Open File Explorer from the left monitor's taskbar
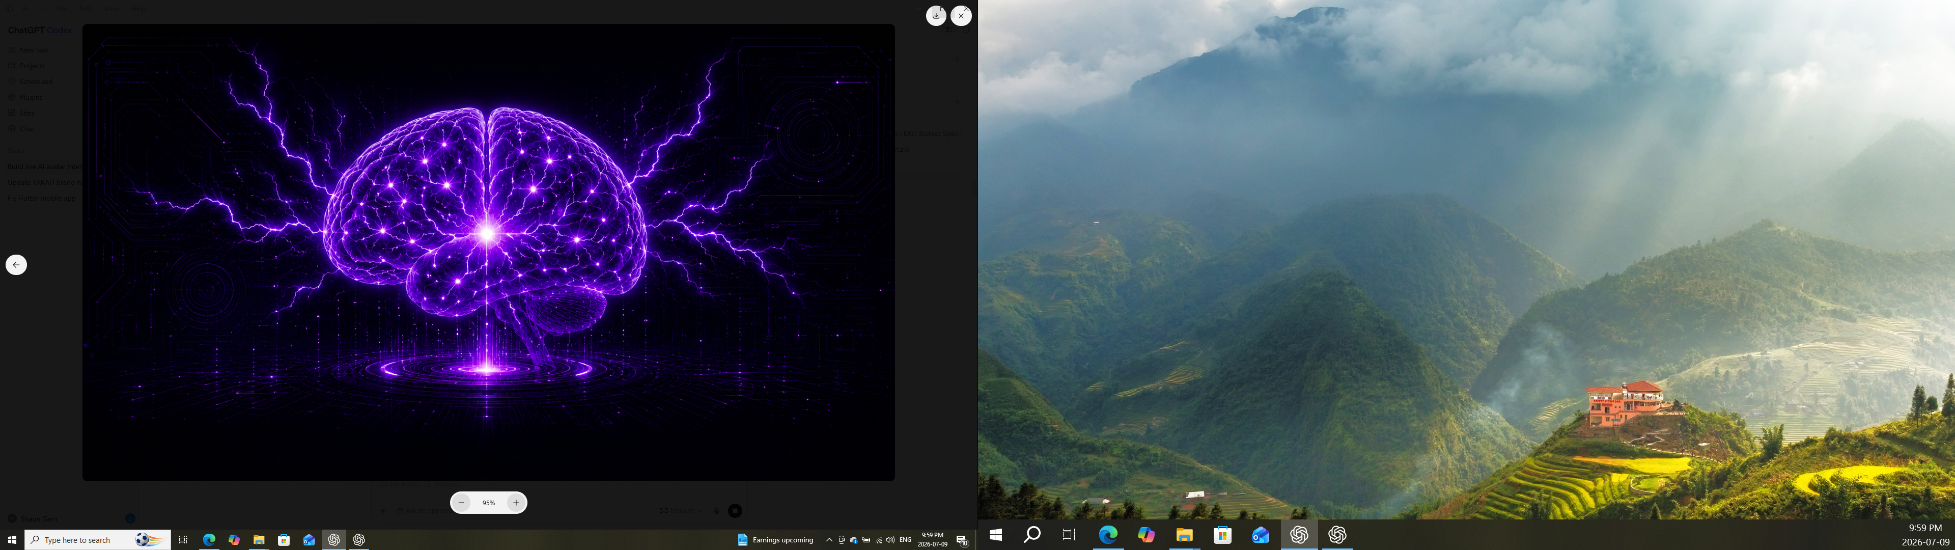1955x550 pixels. (259, 540)
